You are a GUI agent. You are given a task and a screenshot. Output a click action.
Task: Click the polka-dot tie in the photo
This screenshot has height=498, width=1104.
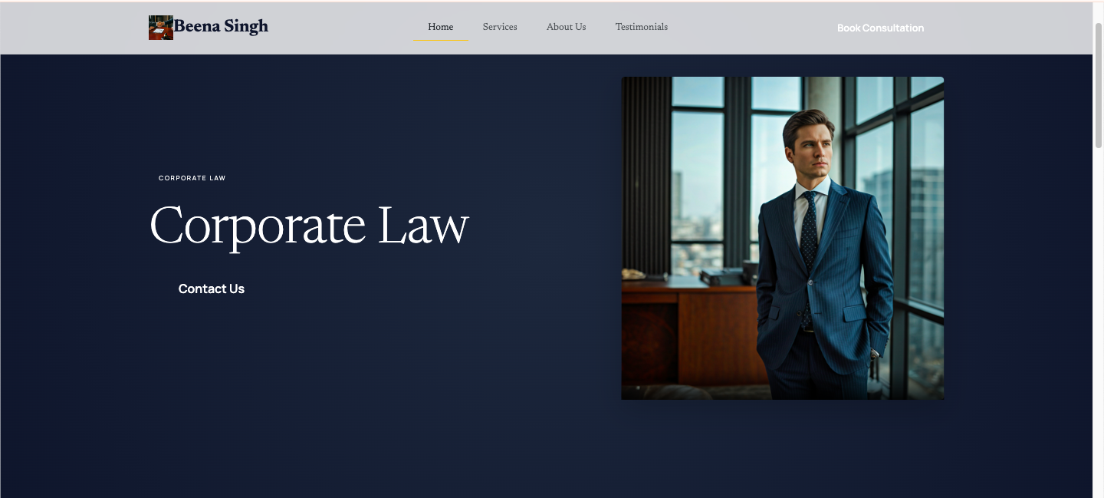[809, 238]
